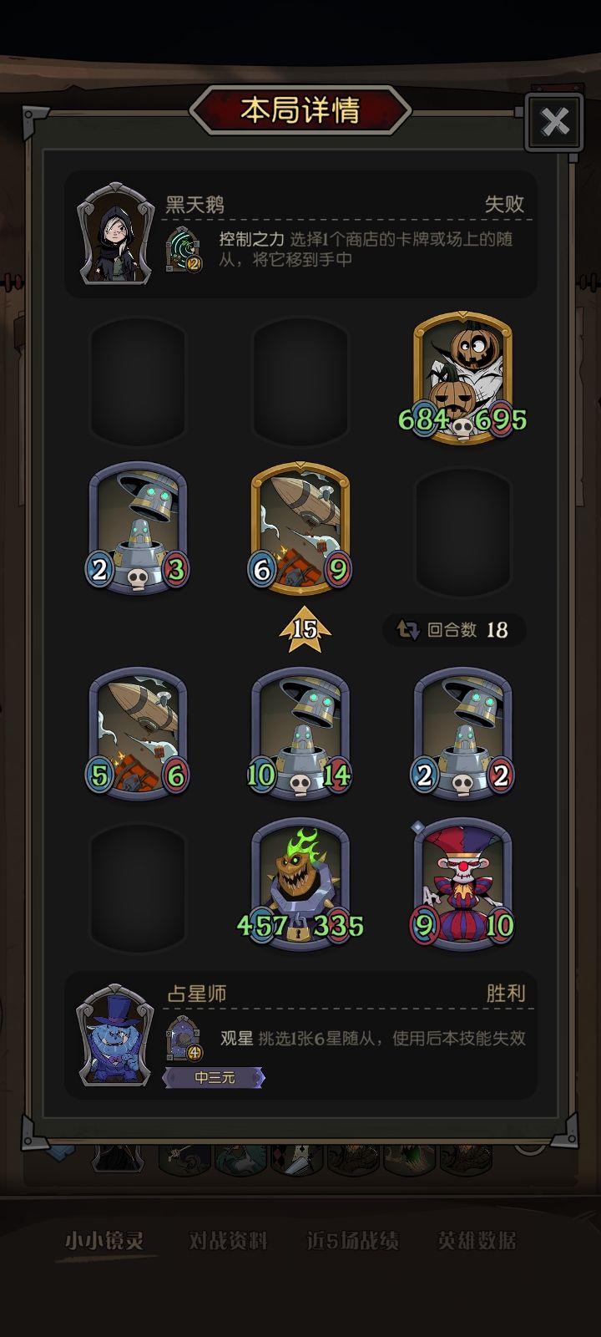The image size is (601, 1337).
Task: Tap the 黑天鹅 hero portrait
Action: (x=116, y=235)
